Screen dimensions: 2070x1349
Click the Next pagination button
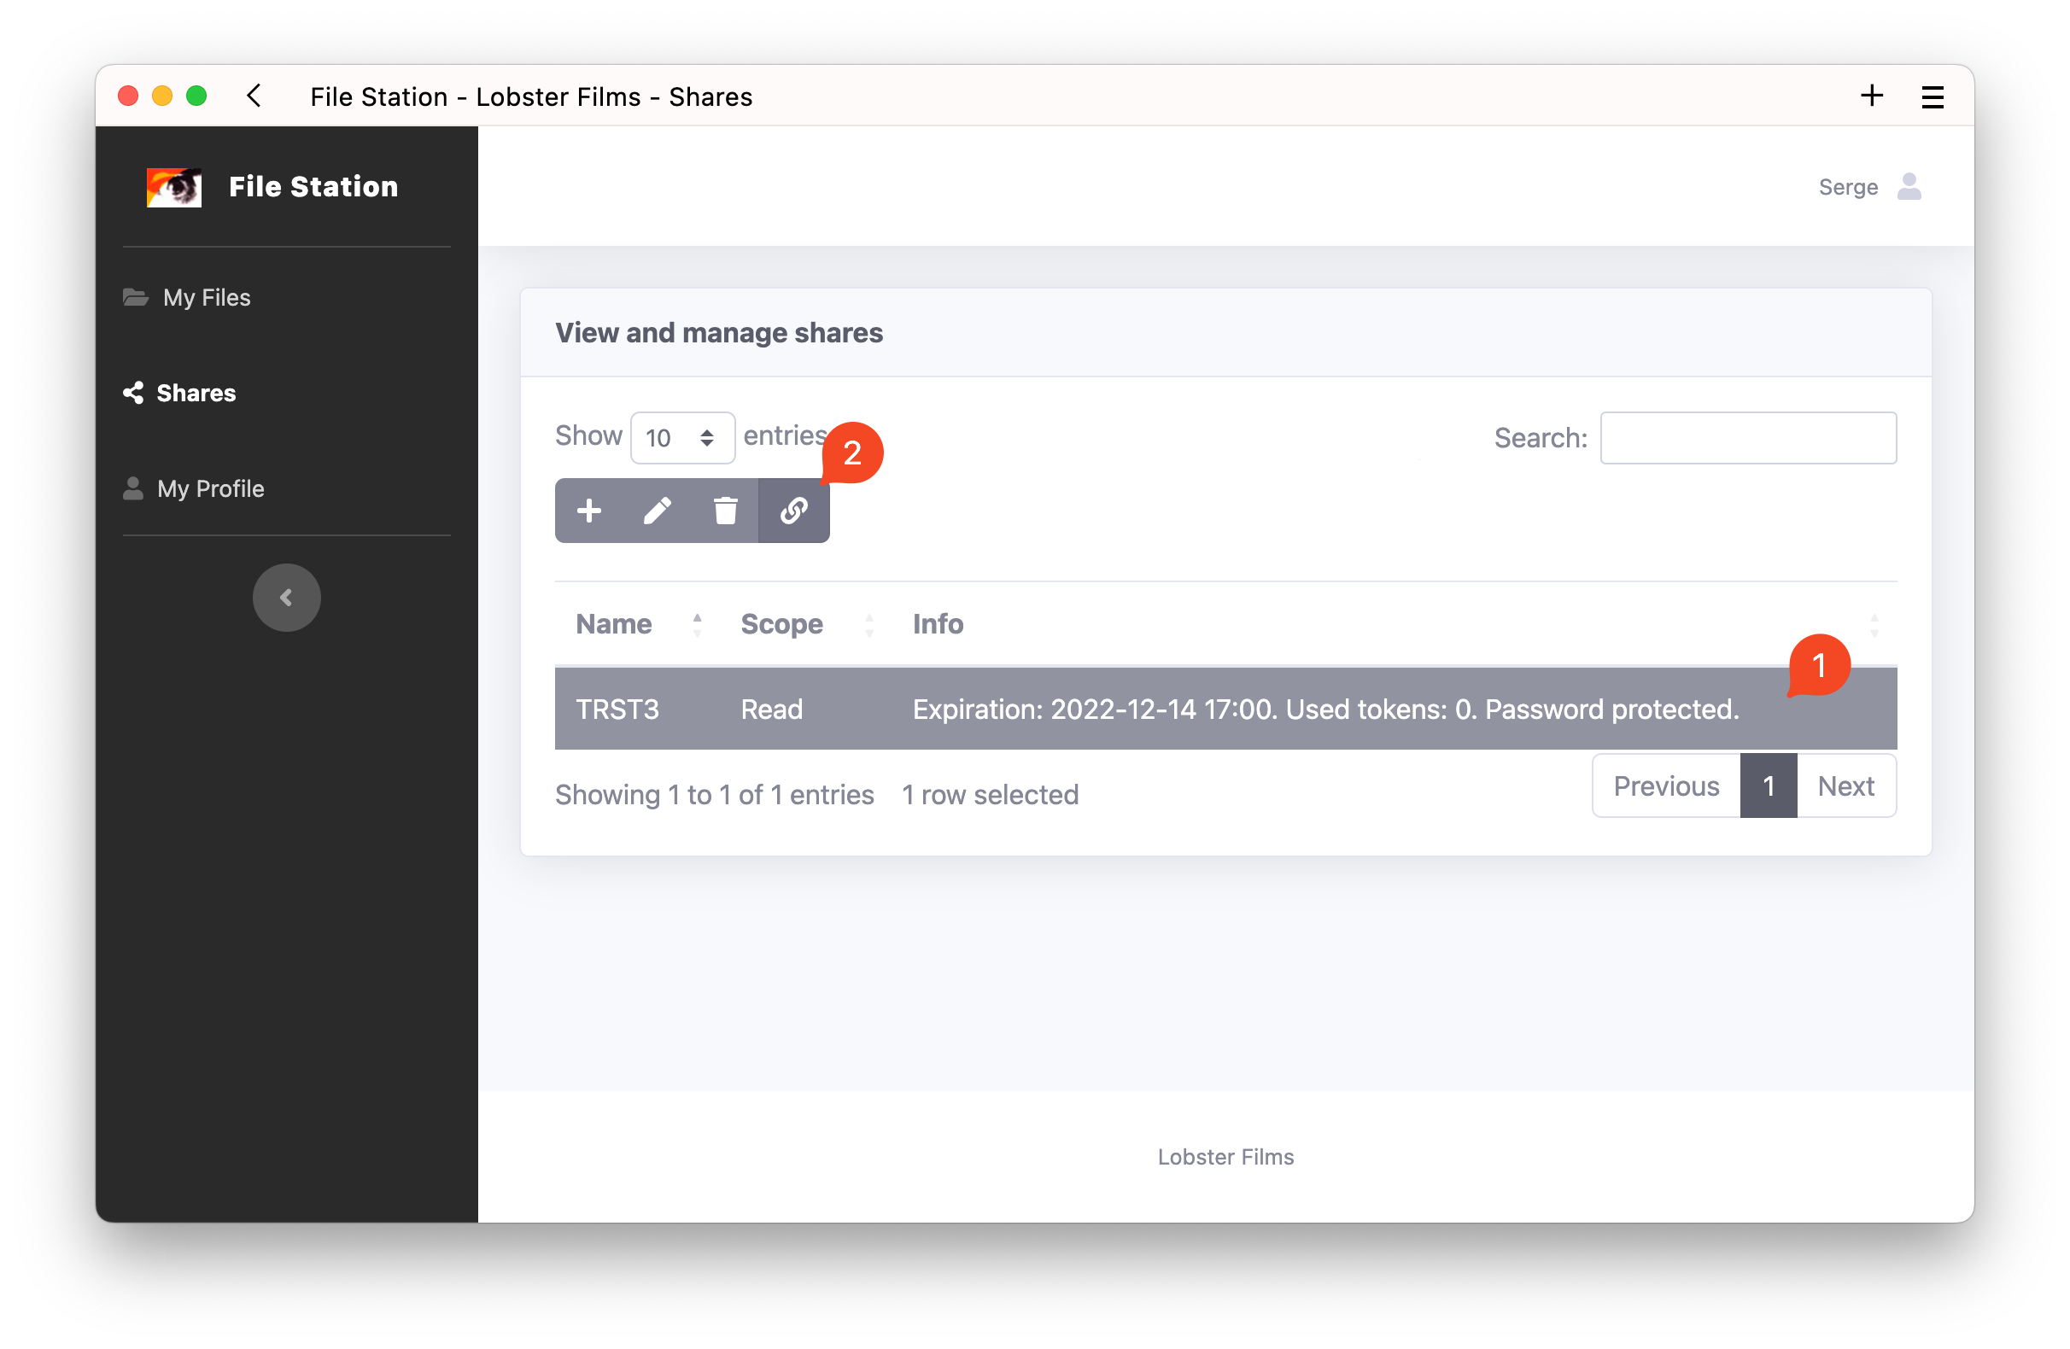(1845, 786)
